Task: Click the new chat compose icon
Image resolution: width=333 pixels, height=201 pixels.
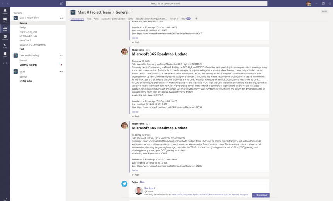Action: tap(61, 3)
